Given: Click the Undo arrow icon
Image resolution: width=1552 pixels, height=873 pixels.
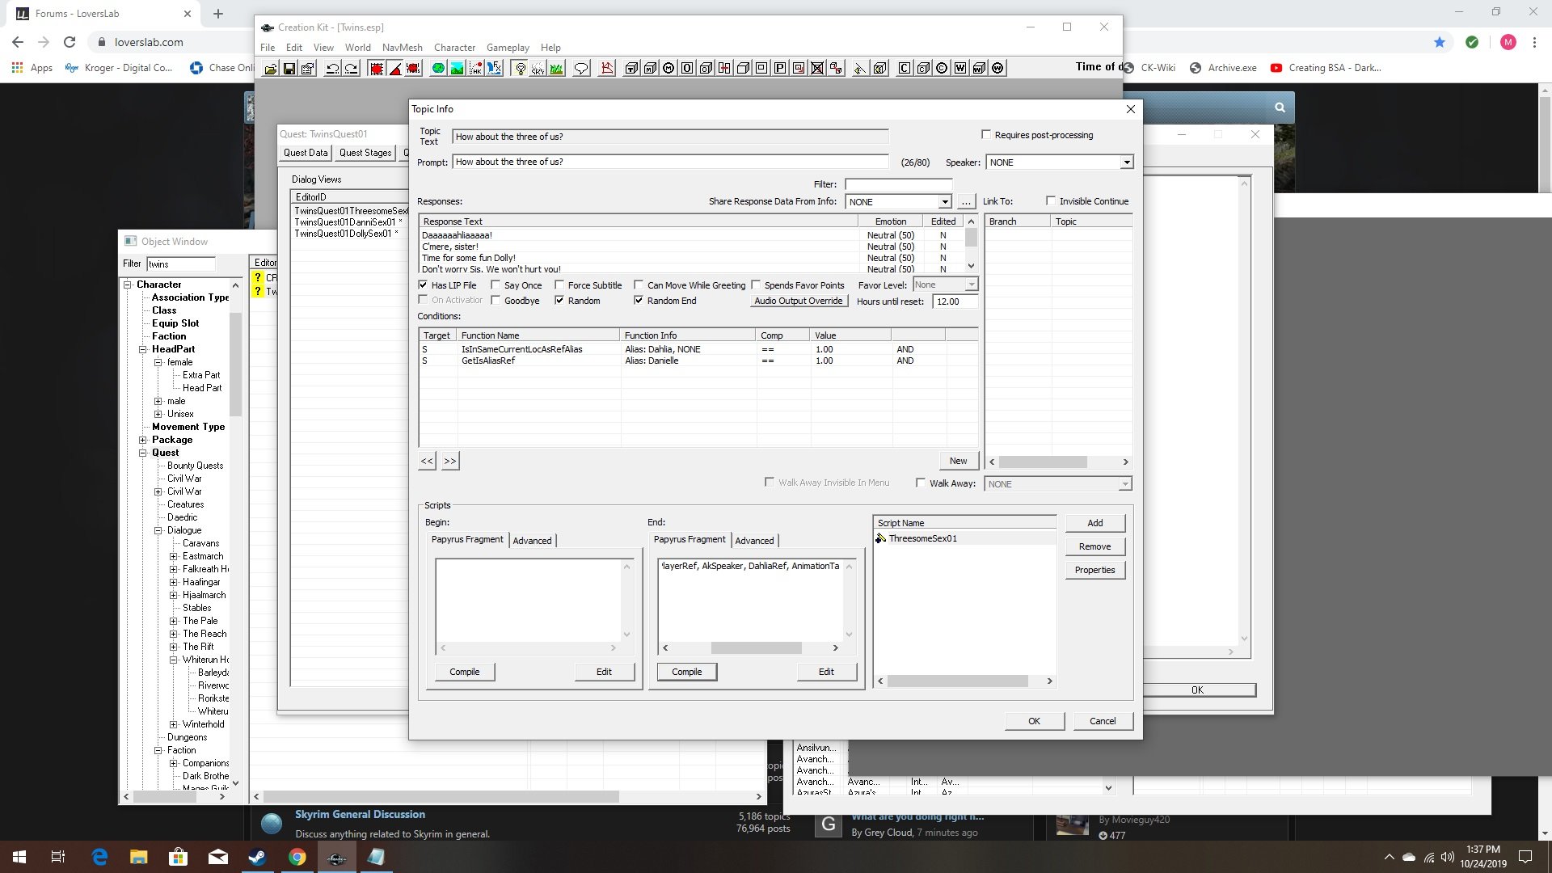Looking at the screenshot, I should pyautogui.click(x=332, y=69).
